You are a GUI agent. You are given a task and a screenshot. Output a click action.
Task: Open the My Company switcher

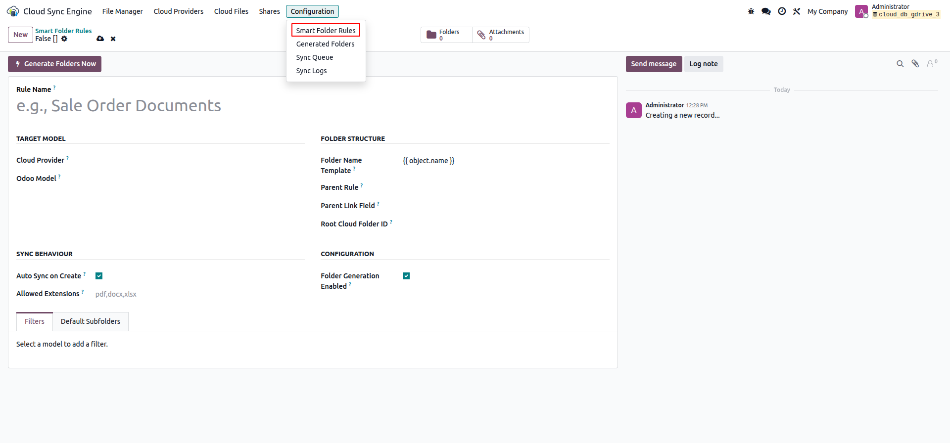(x=827, y=11)
